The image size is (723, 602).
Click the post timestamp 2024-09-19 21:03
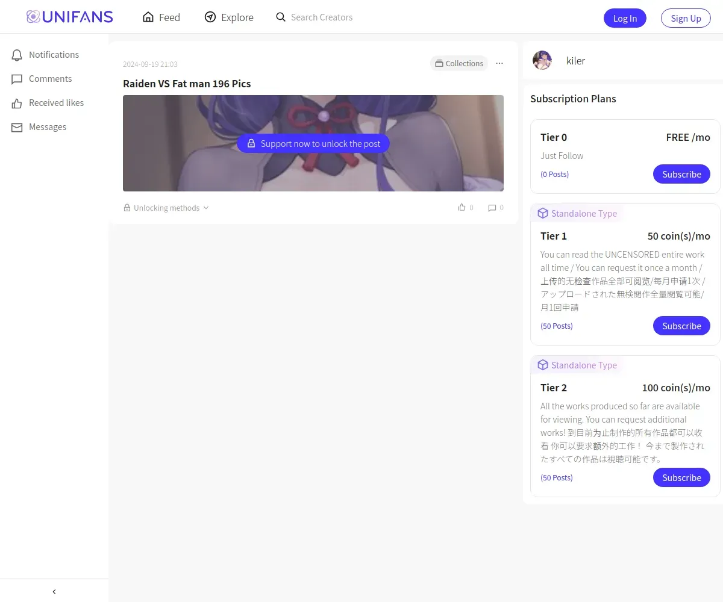point(150,64)
